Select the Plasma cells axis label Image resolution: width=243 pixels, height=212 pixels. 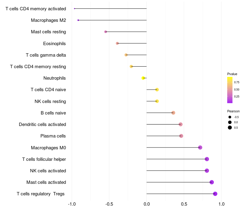click(53, 136)
